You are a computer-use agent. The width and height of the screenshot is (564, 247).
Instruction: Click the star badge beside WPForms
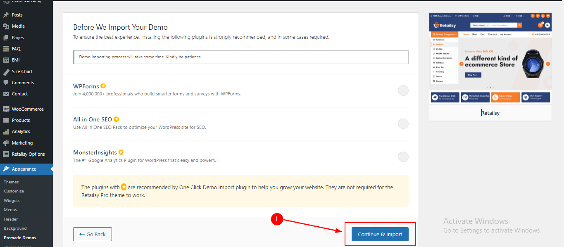103,86
